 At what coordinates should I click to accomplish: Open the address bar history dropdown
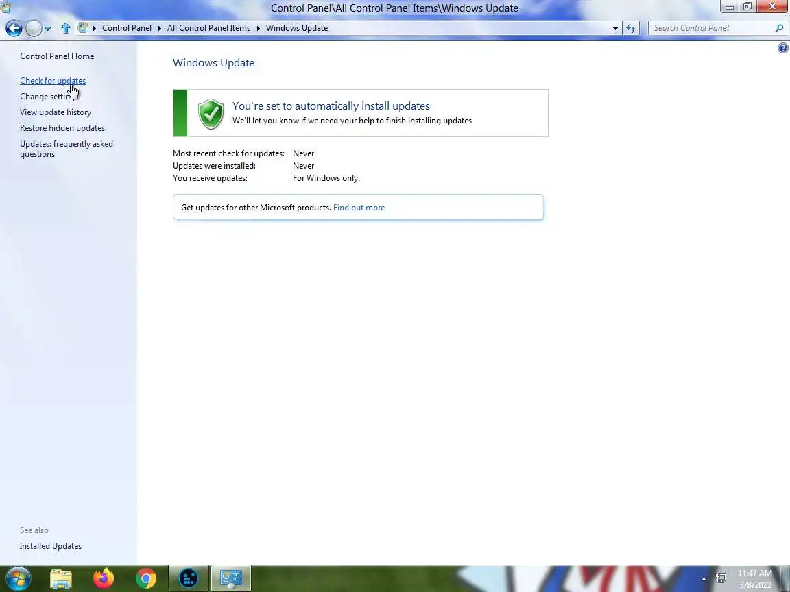pos(615,29)
